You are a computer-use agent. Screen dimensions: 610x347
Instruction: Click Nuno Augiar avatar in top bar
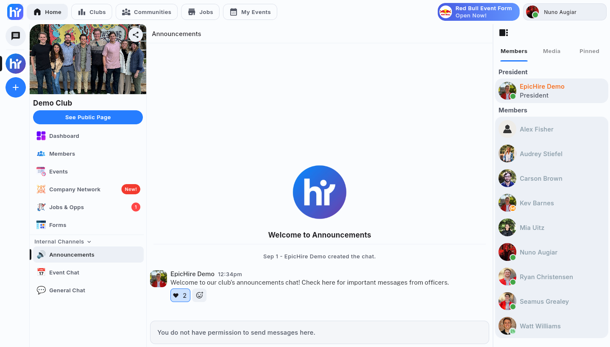pos(532,12)
